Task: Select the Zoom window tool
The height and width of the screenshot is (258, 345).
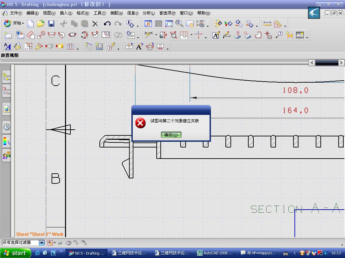Action: click(x=169, y=24)
